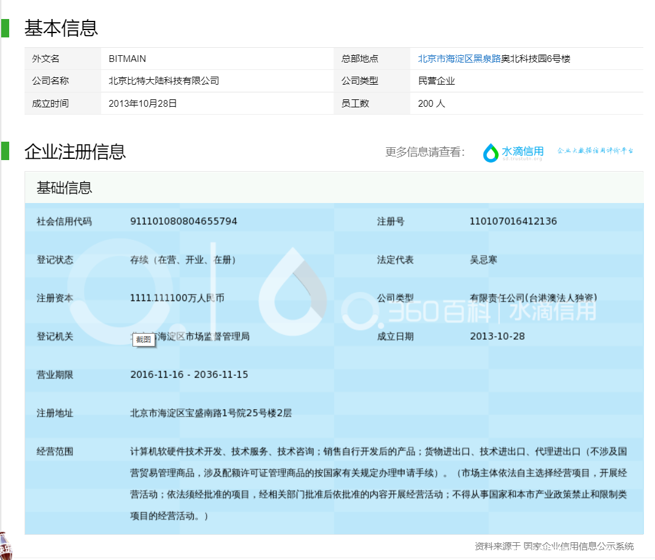Click the 外文名 label
The width and height of the screenshot is (655, 560).
click(x=45, y=59)
